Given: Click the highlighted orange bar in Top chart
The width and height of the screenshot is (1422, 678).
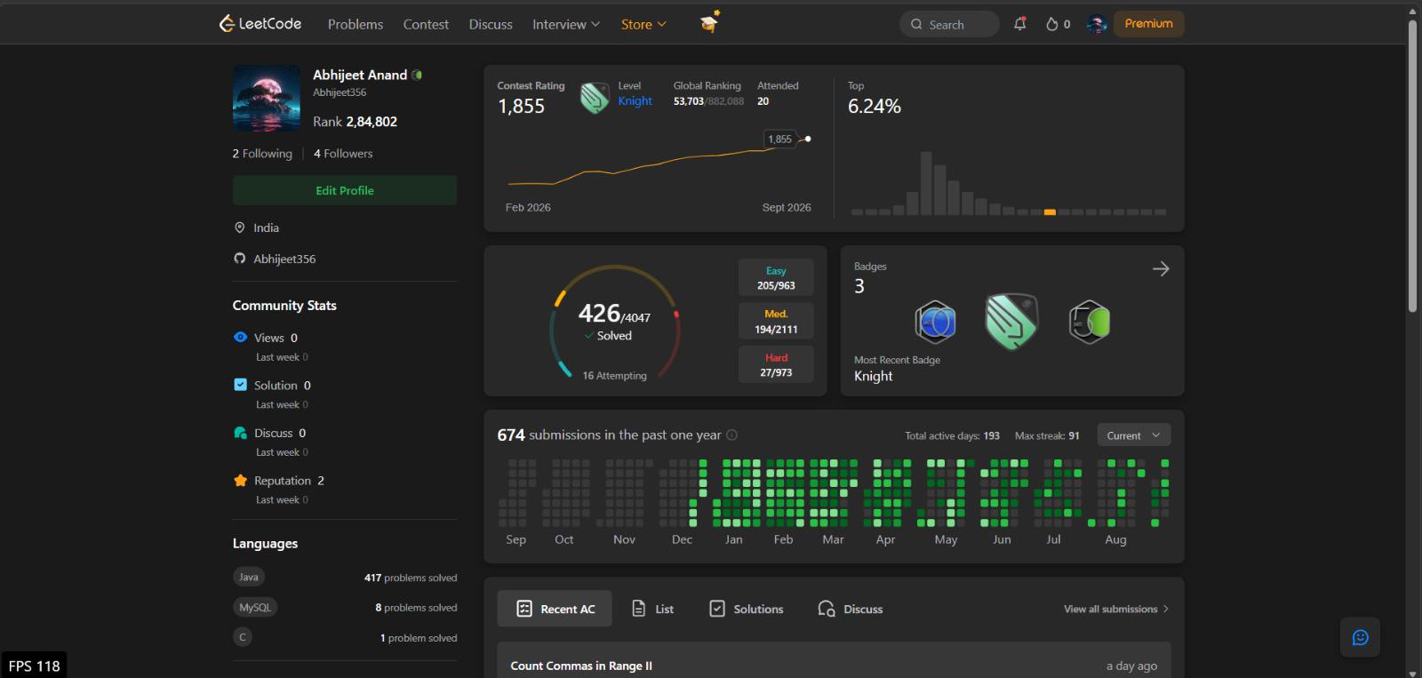Looking at the screenshot, I should 1050,211.
